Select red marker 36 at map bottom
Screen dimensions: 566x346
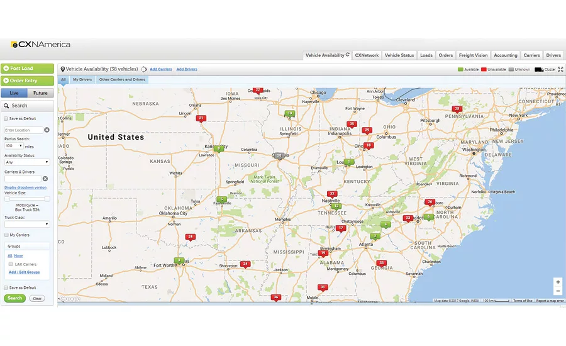point(276,298)
